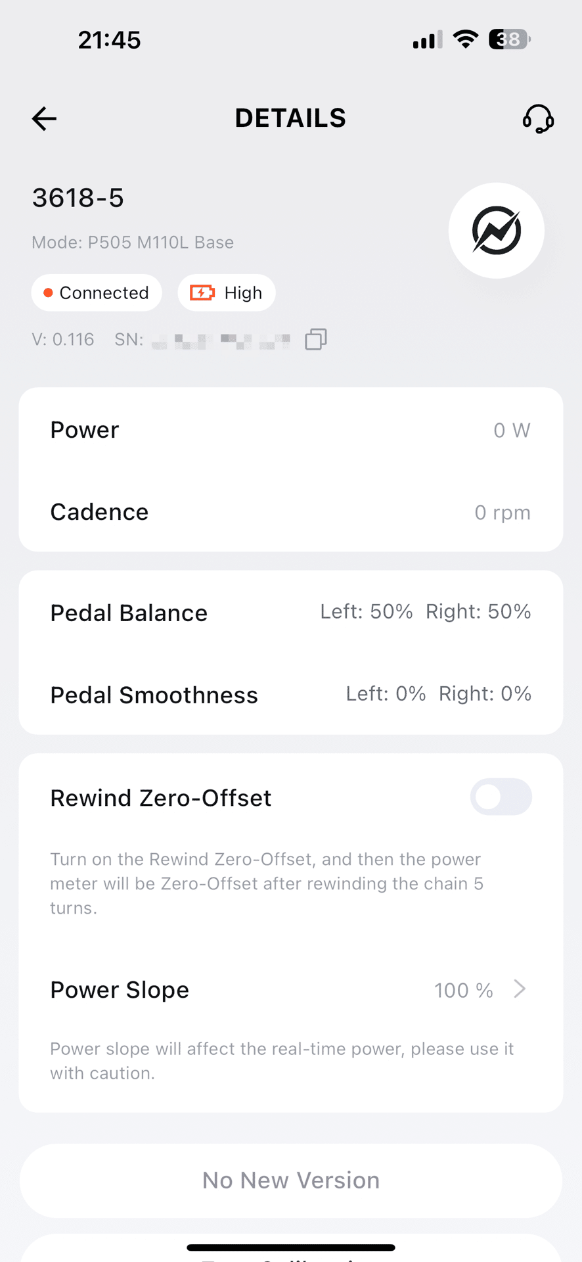This screenshot has width=582, height=1262.
Task: Copy serial number with copy icon
Action: coord(316,339)
